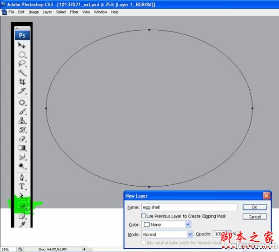Open the Mode dropdown showing Normal
Screen dimensions: 279x252
click(x=167, y=234)
